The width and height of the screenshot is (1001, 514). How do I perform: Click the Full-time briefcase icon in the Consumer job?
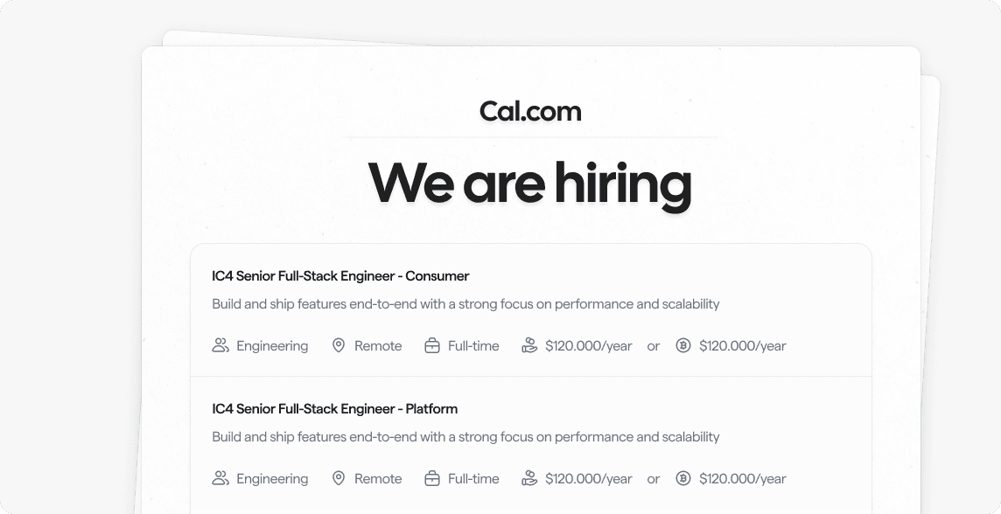(432, 345)
